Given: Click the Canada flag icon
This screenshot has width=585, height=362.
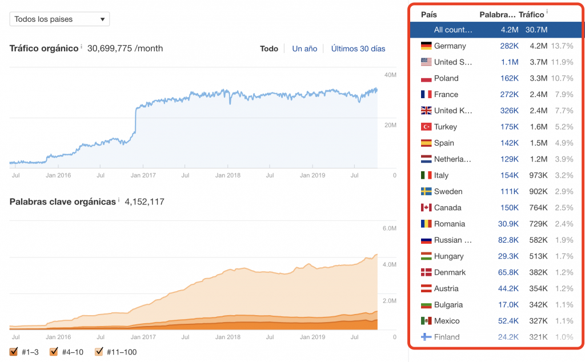Looking at the screenshot, I should click(426, 208).
